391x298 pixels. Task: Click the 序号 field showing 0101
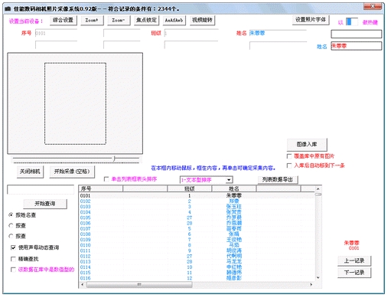[x=56, y=33]
